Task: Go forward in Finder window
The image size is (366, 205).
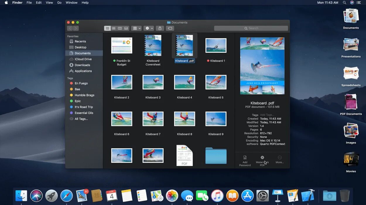Action: (x=76, y=28)
